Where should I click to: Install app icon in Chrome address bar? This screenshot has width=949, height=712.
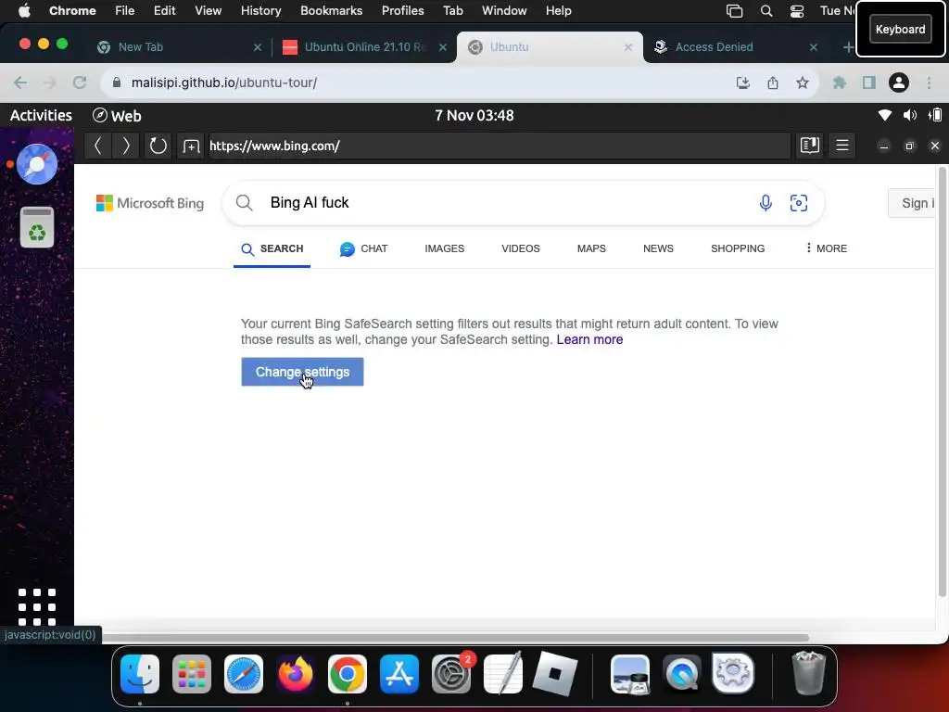tap(742, 83)
